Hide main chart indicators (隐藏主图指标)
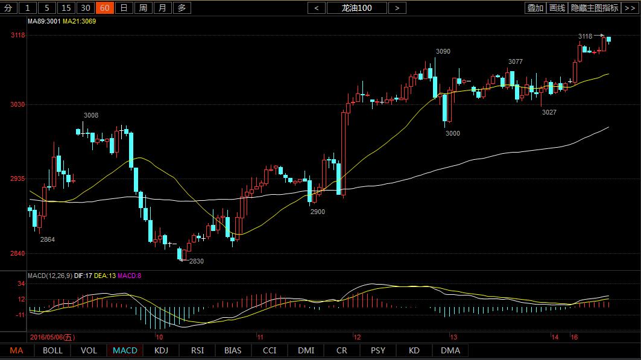 (594, 8)
